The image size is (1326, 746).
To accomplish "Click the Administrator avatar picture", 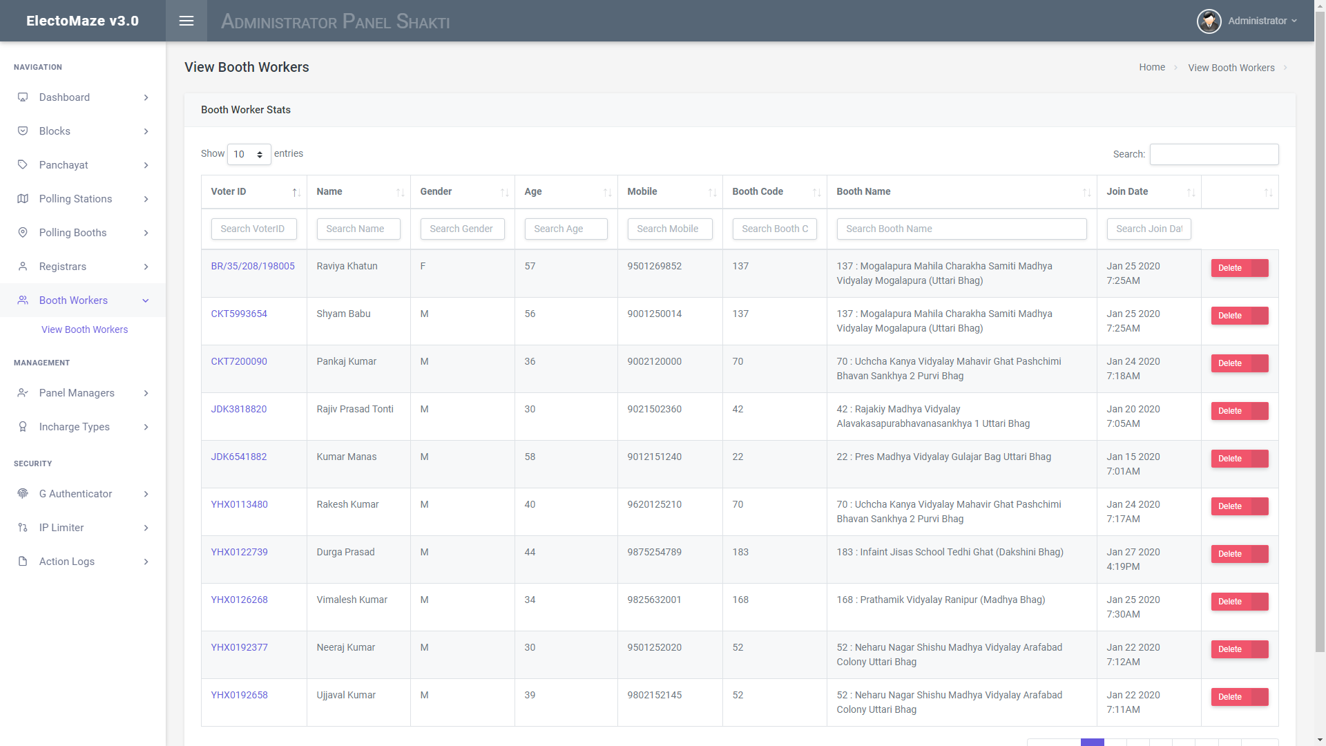I will pos(1209,21).
